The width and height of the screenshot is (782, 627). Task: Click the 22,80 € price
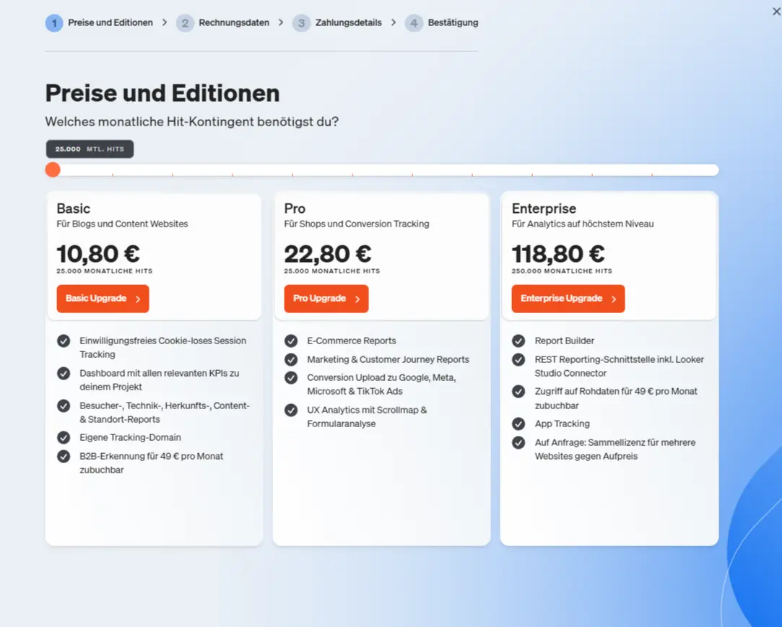coord(328,254)
